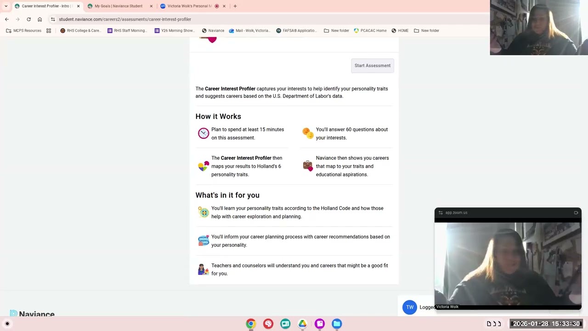This screenshot has width=588, height=331.
Task: Click the briefcase icon beside Naviance careers text
Action: click(308, 165)
